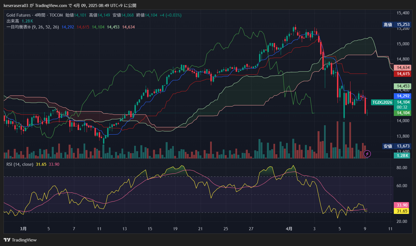
Task: Click the 15,000 price axis tick
Action: pyautogui.click(x=403, y=44)
